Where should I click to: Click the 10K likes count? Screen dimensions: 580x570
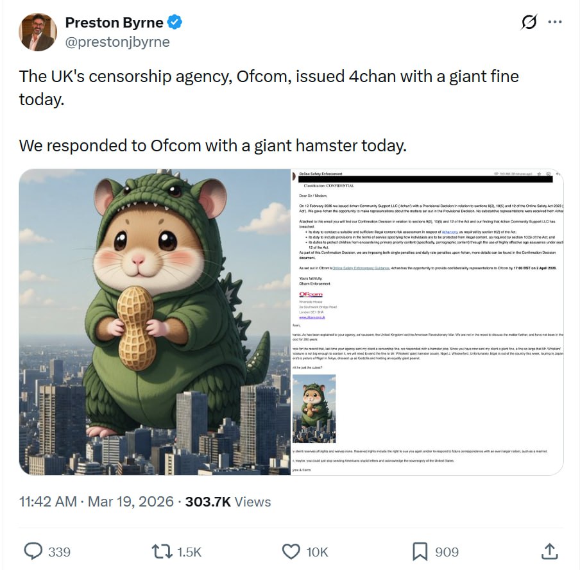[x=317, y=552]
